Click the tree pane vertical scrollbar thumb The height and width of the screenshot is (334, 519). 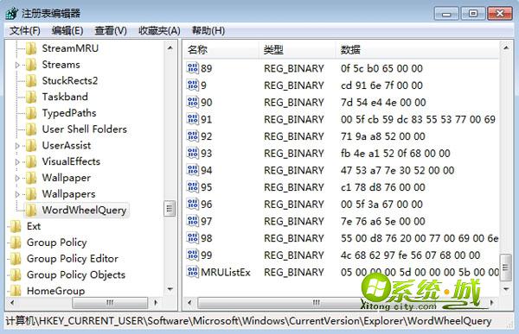coord(170,209)
